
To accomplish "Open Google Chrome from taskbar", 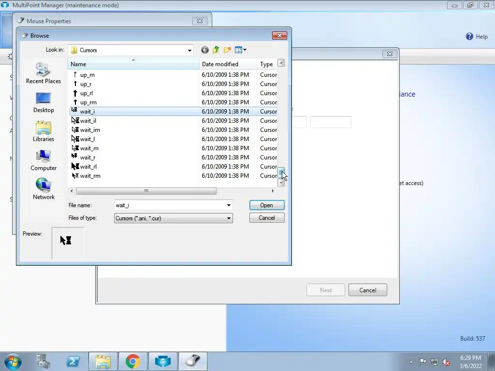I will (132, 361).
